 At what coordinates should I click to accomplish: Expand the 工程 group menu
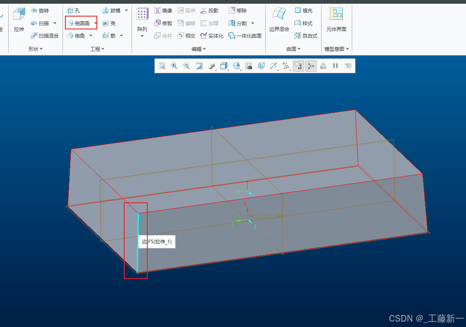[x=97, y=49]
